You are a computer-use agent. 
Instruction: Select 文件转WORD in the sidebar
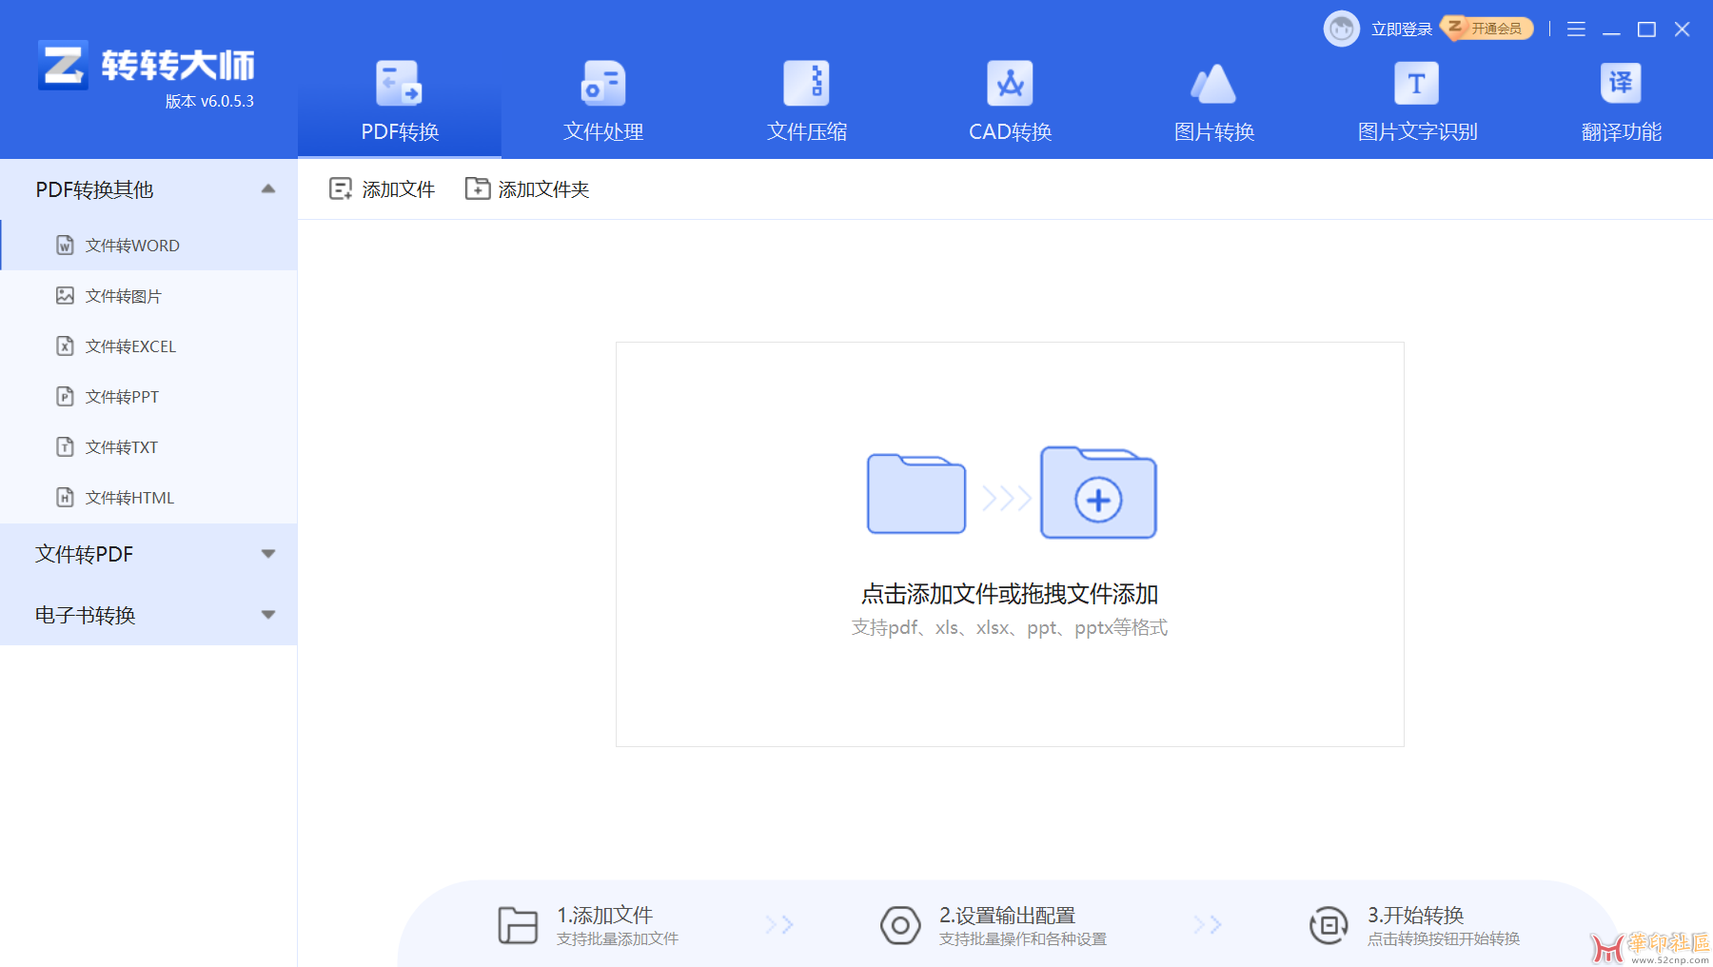point(148,246)
